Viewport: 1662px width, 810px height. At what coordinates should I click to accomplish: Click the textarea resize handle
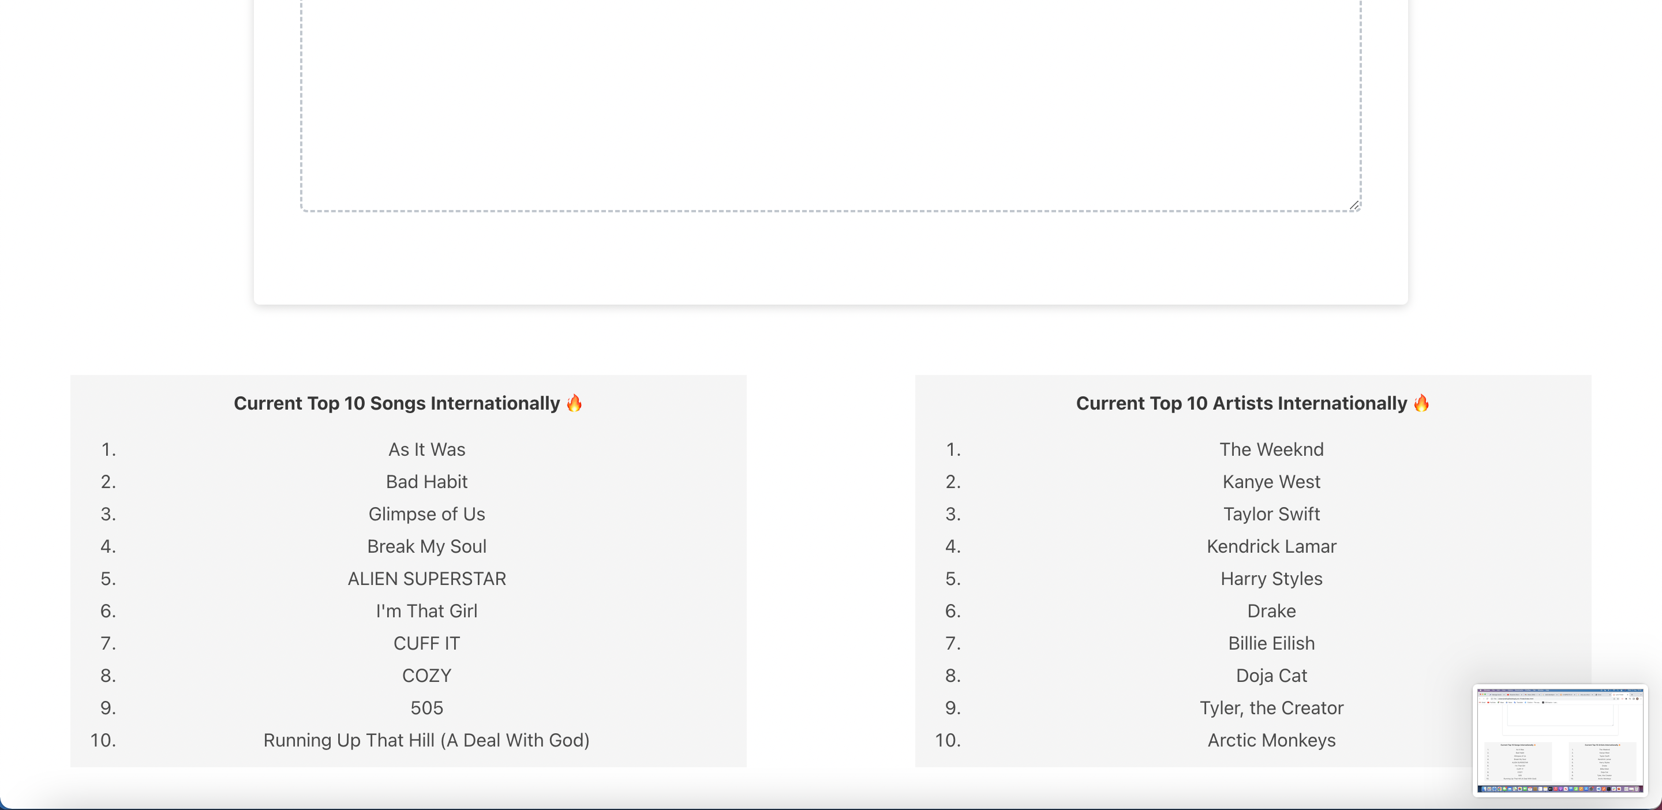(x=1354, y=207)
